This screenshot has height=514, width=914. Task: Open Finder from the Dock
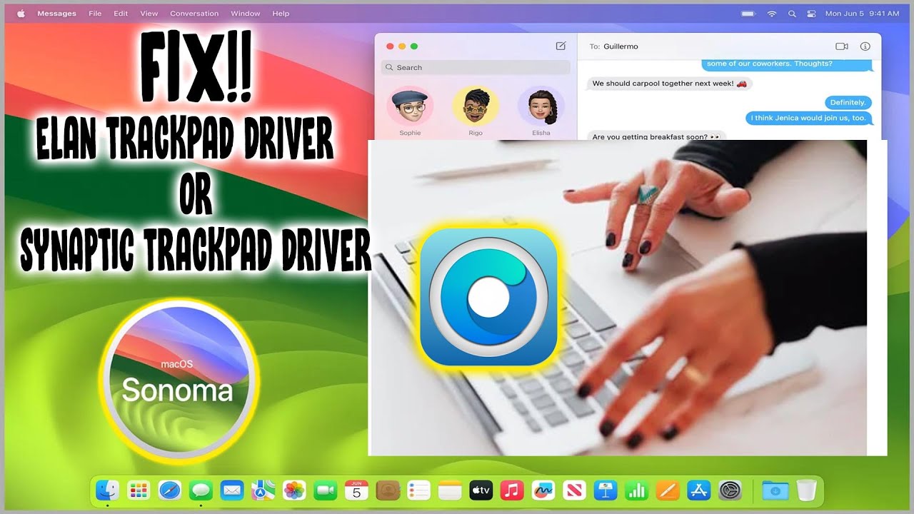tap(108, 490)
